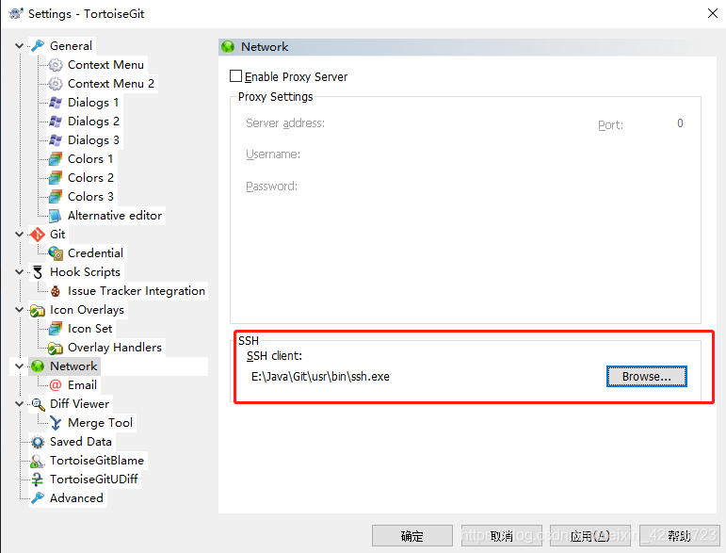The image size is (726, 553).
Task: Click the Hook Scripts hook icon
Action: [x=38, y=272]
